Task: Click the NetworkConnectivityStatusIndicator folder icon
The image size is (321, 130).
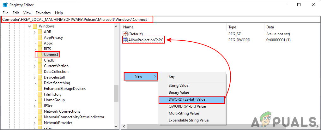Action: click(x=40, y=117)
